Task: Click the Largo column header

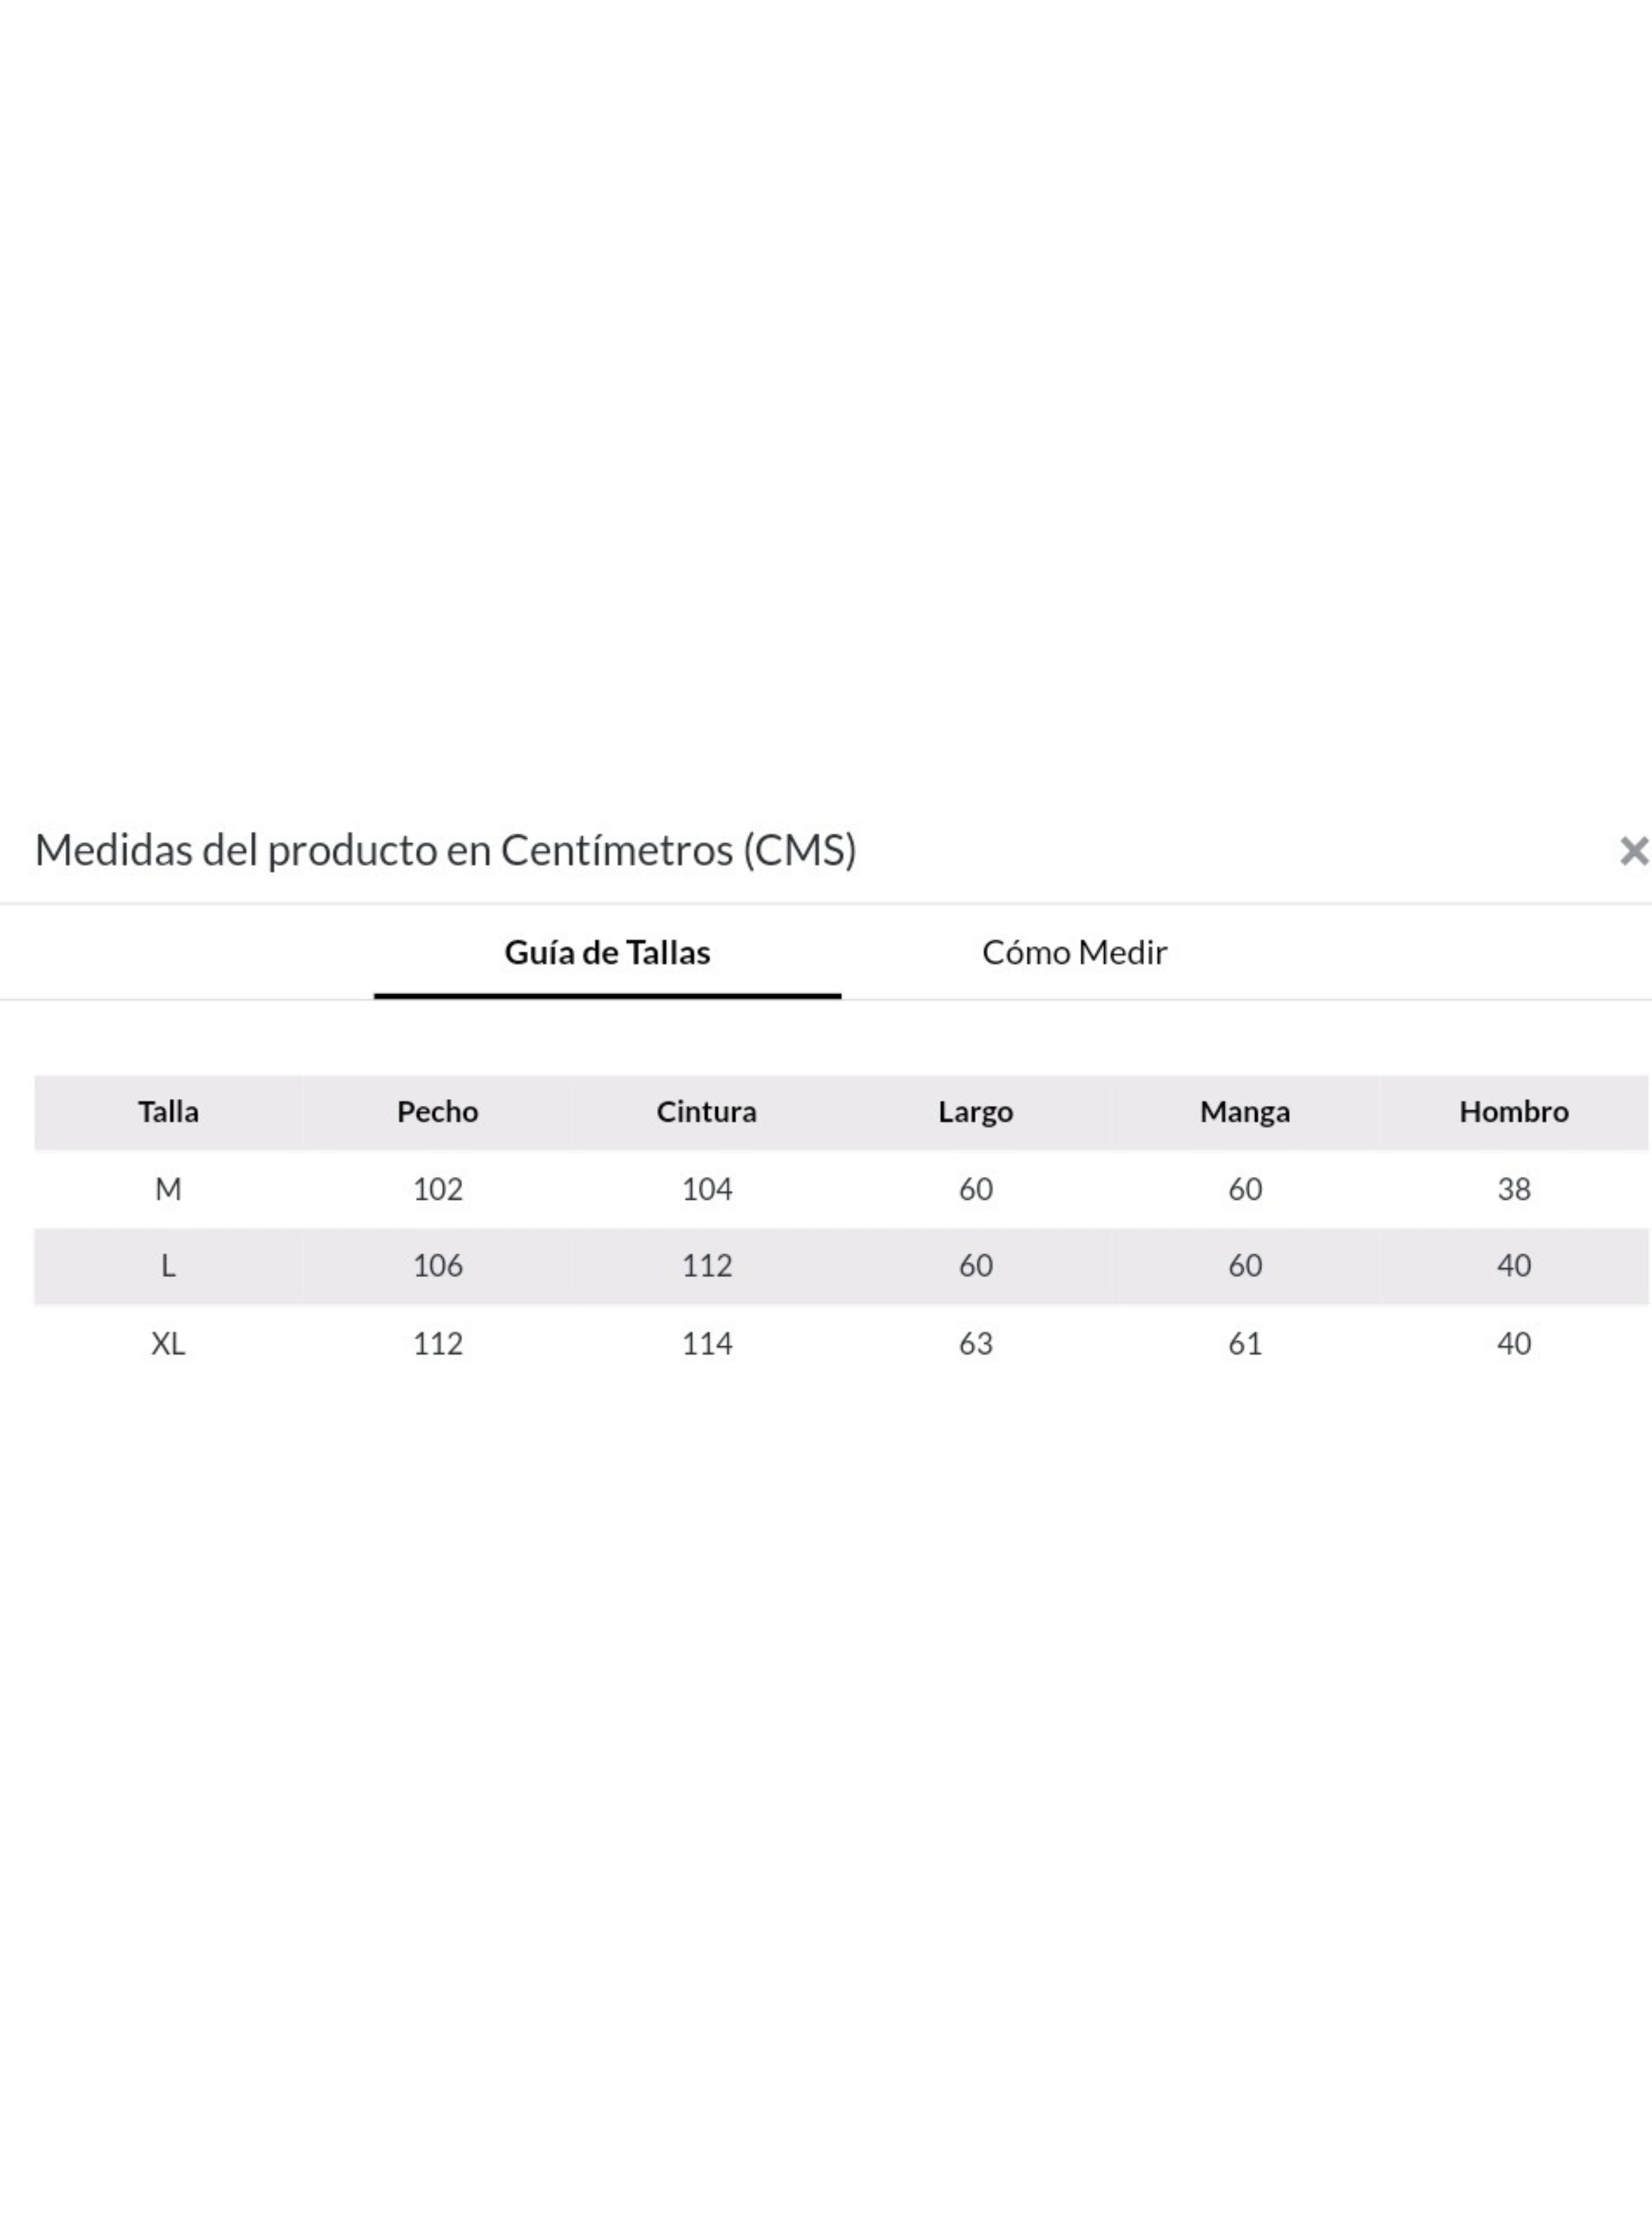Action: 975,1112
